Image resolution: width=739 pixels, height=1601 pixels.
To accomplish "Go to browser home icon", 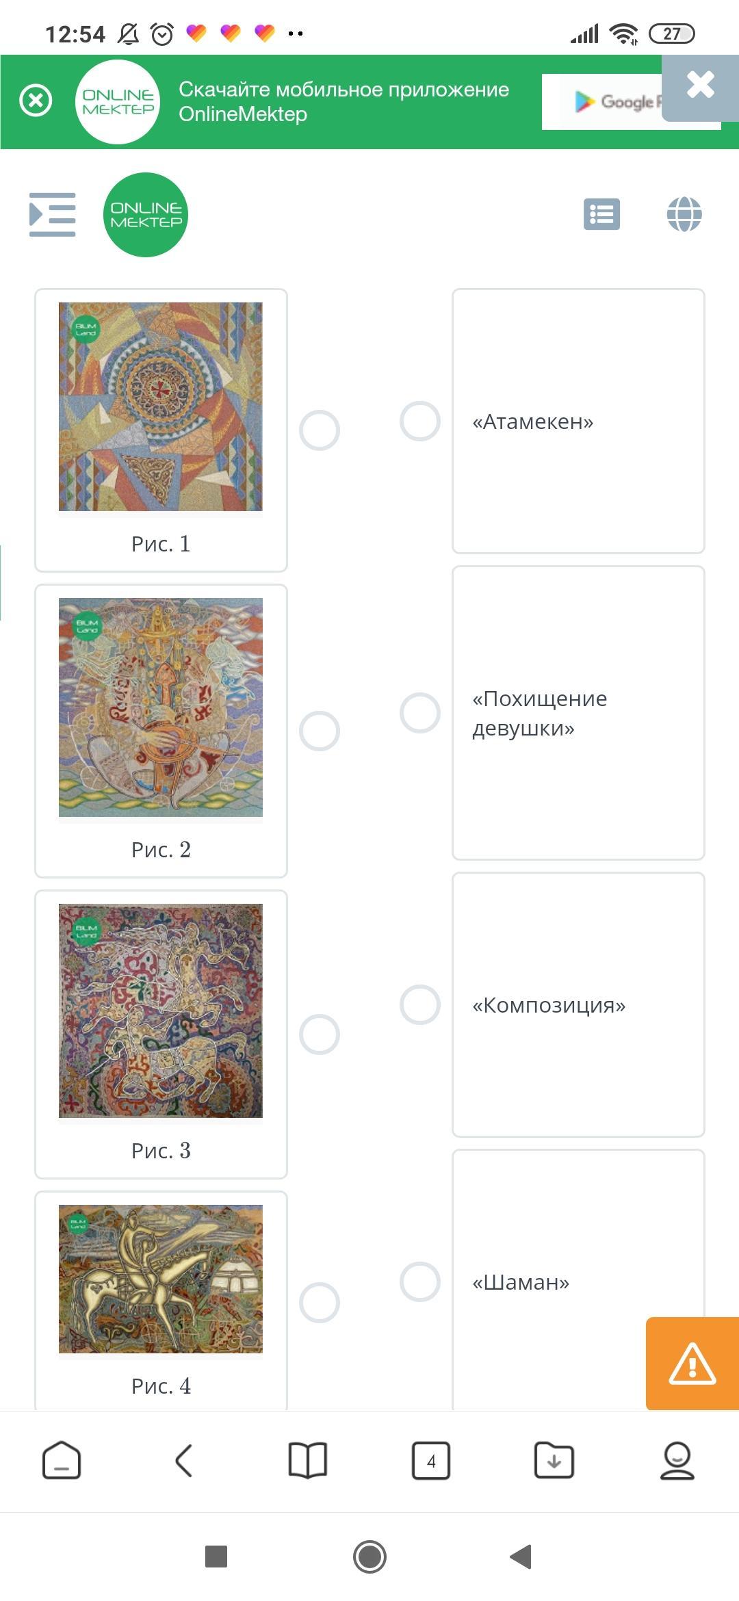I will point(62,1461).
